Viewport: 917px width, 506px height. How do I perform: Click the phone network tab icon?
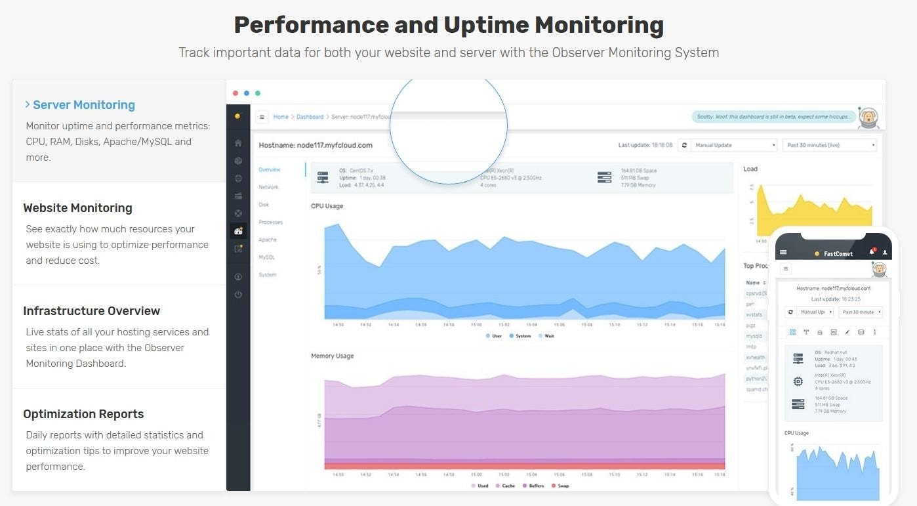click(806, 332)
